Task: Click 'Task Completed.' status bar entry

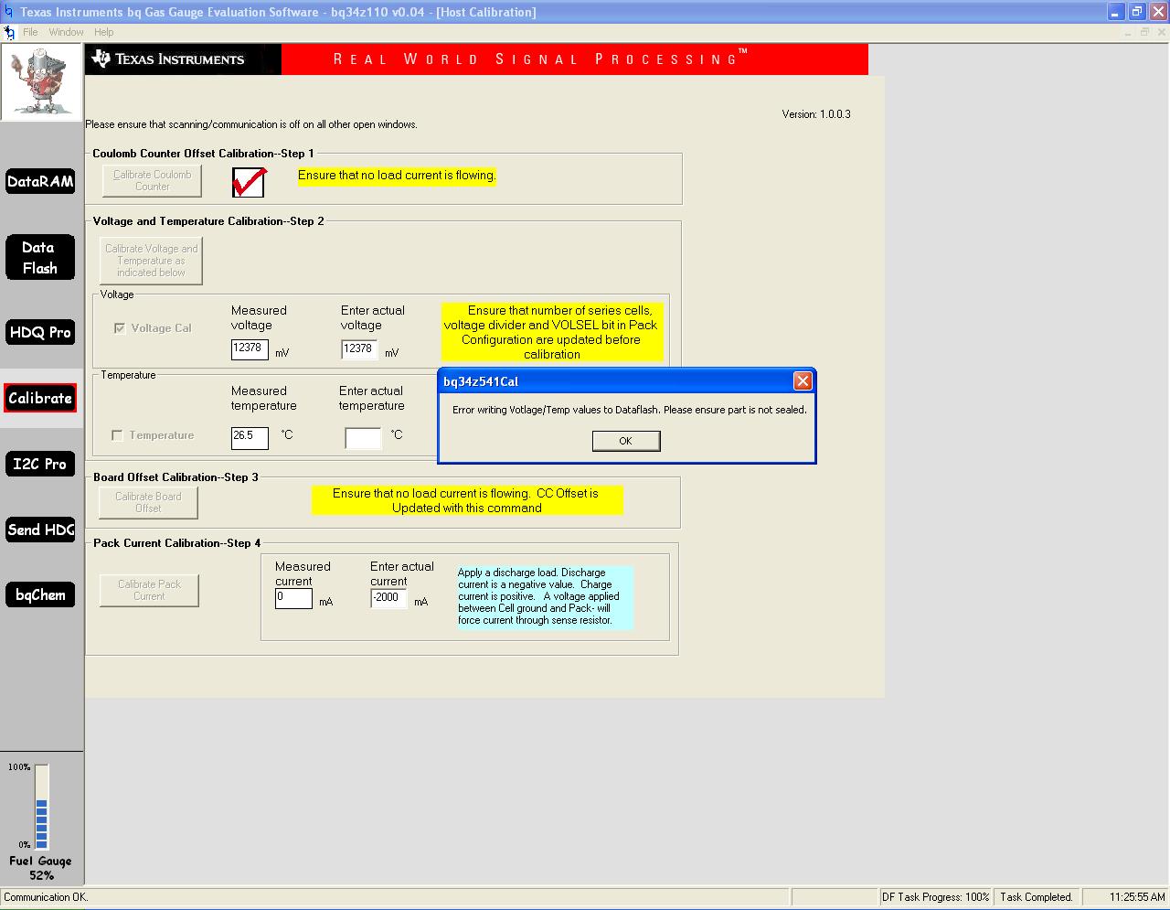Action: tap(1036, 897)
